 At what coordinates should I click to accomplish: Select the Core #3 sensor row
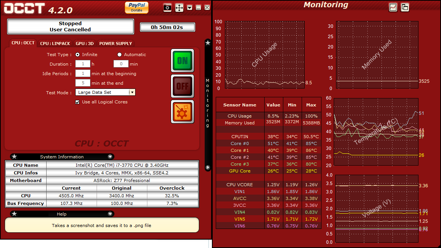click(268, 164)
